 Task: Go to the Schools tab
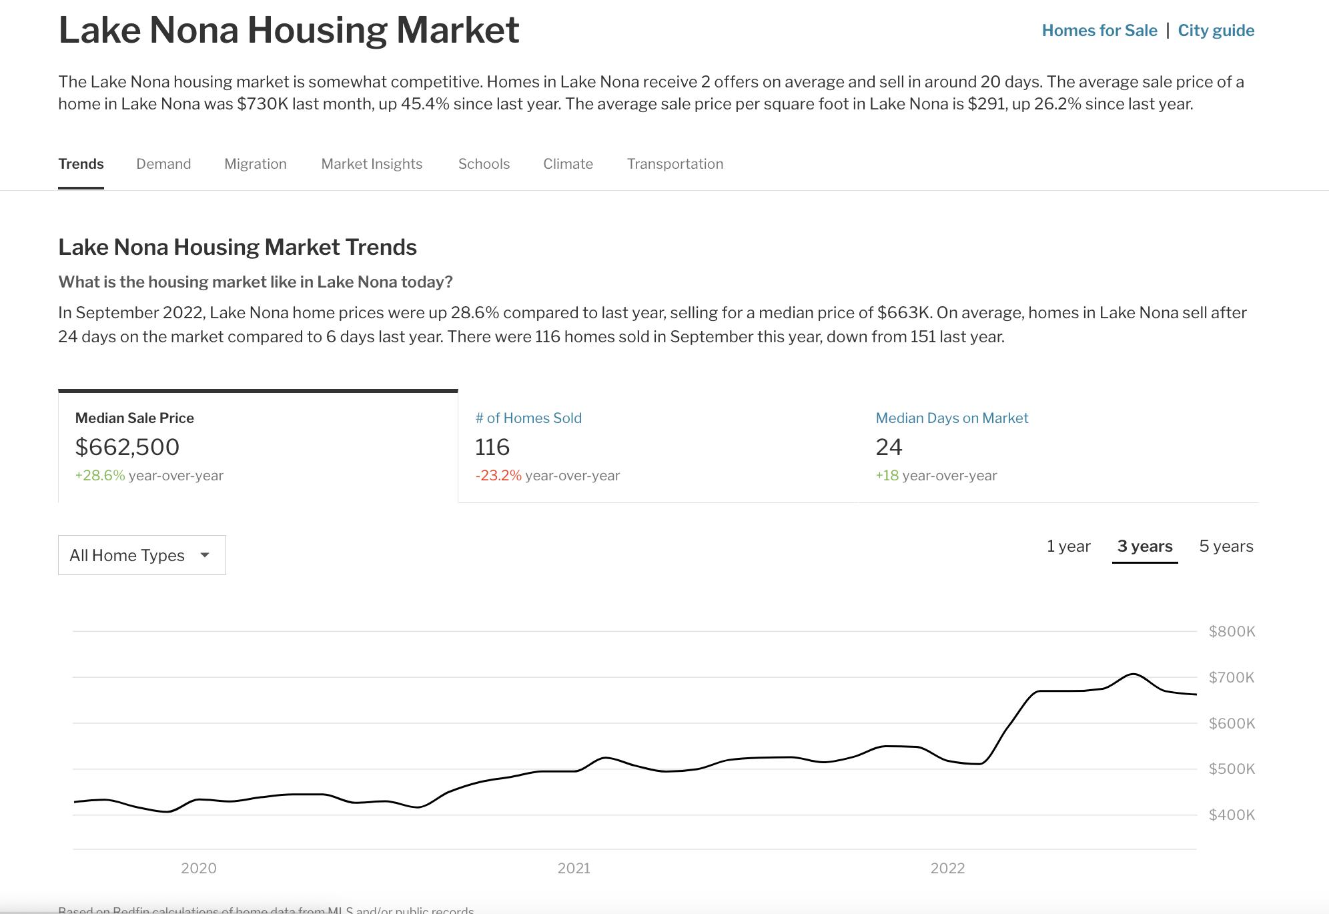tap(484, 164)
